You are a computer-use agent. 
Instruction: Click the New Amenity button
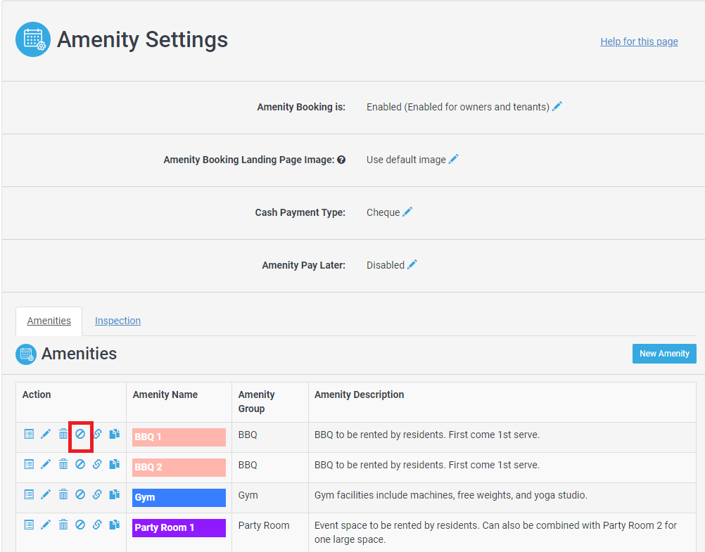(664, 354)
